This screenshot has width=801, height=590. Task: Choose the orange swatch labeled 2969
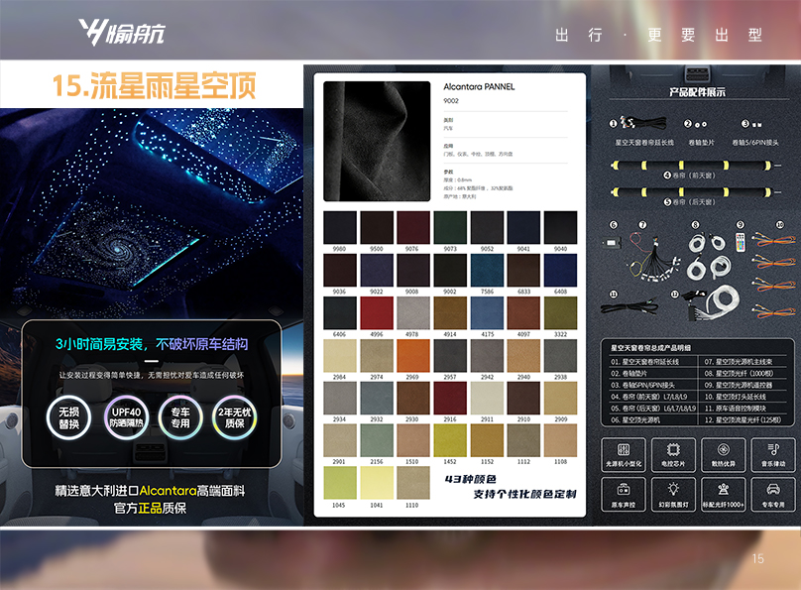click(413, 356)
